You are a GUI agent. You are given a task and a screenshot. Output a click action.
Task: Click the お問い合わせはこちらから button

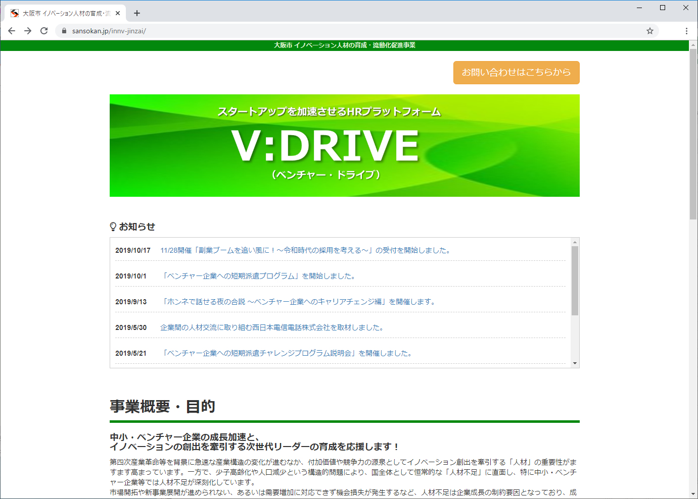(516, 73)
